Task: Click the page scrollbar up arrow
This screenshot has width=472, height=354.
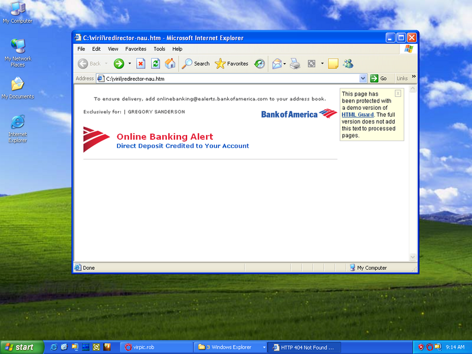Action: click(x=412, y=88)
